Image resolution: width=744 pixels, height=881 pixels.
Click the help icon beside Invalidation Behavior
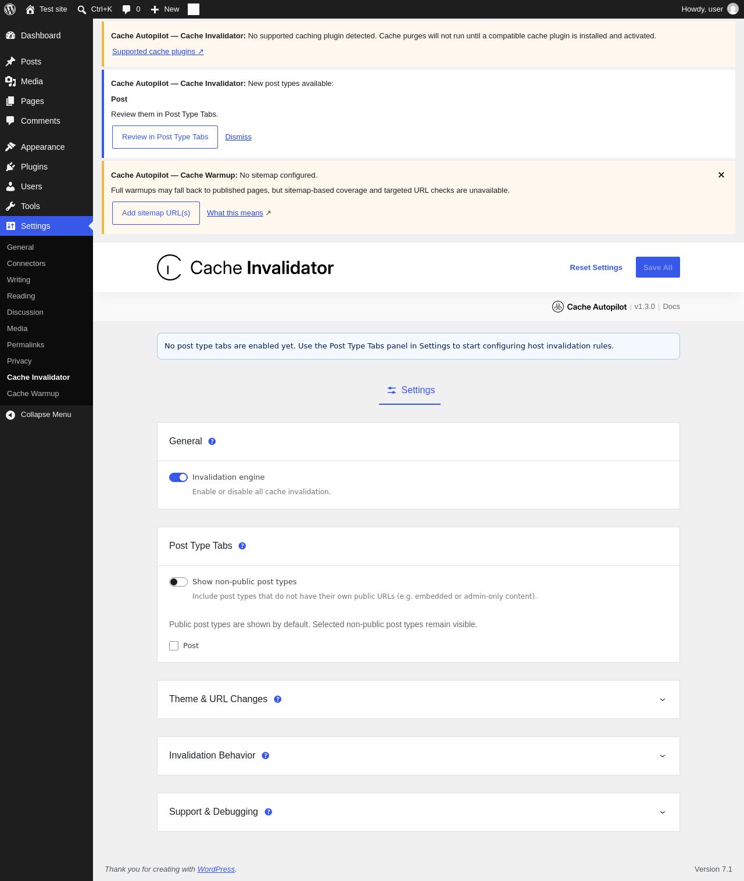tap(266, 756)
